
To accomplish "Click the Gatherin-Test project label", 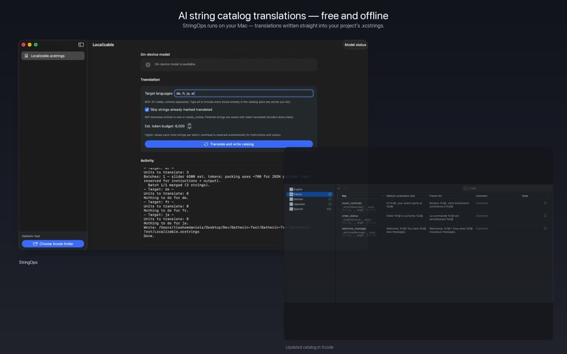I will (30, 236).
